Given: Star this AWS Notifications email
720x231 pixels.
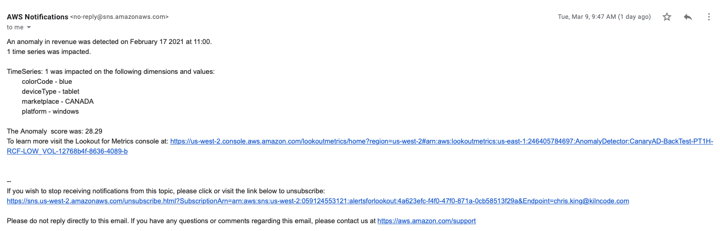Looking at the screenshot, I should click(667, 17).
